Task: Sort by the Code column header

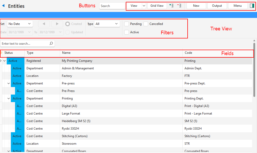Action: (188, 53)
